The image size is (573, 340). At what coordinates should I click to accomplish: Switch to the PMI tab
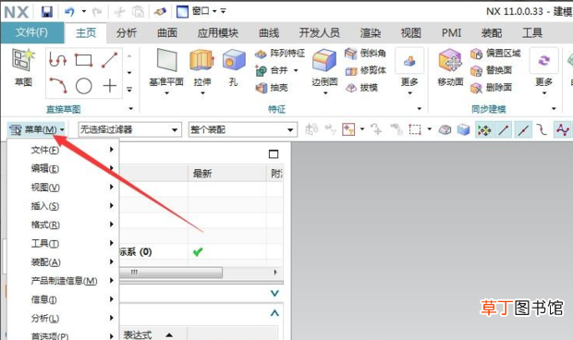(451, 33)
